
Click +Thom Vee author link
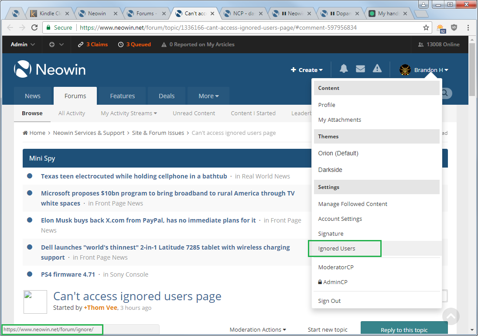pyautogui.click(x=101, y=308)
